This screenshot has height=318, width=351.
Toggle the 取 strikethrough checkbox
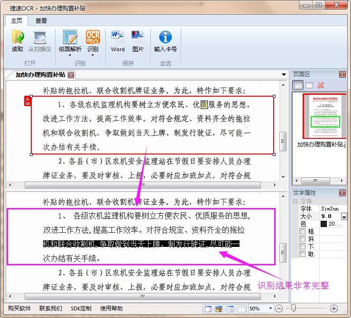(x=302, y=254)
